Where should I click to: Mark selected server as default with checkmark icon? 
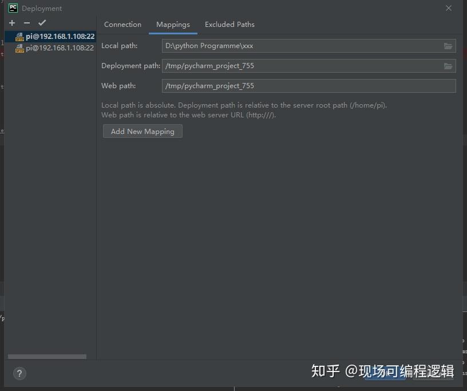(x=41, y=23)
